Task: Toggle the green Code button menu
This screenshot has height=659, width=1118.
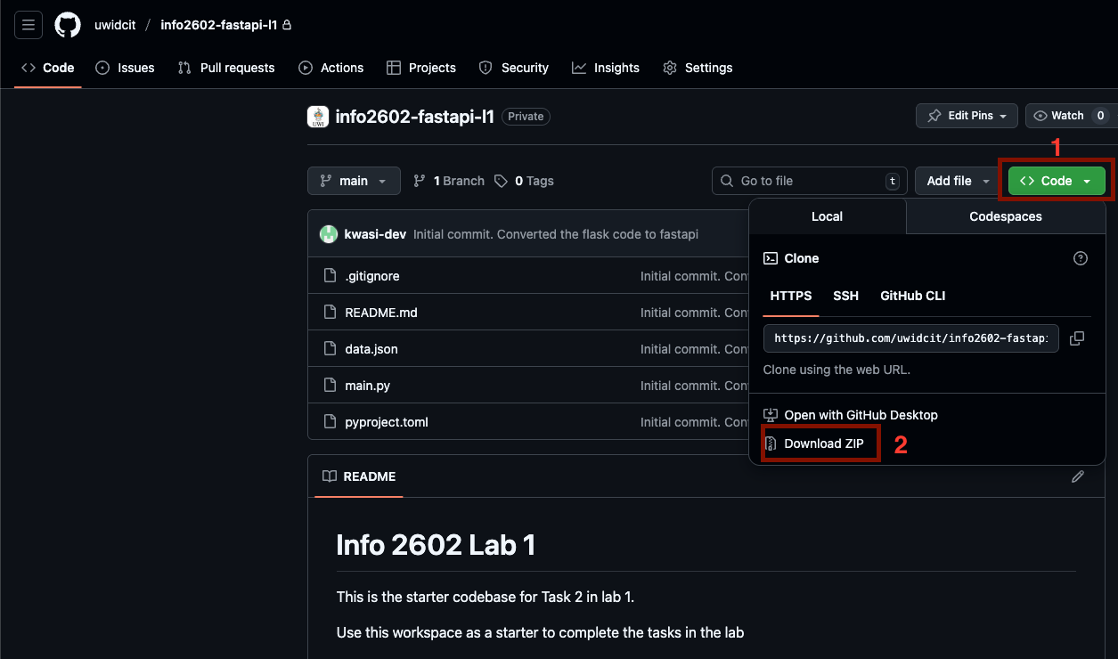Action: coord(1056,181)
